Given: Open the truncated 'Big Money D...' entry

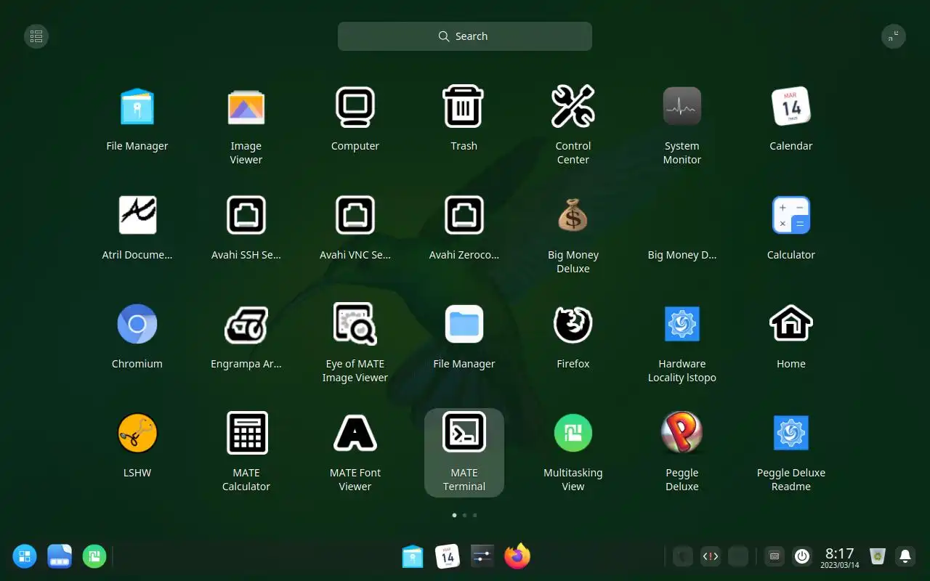Looking at the screenshot, I should (x=682, y=255).
